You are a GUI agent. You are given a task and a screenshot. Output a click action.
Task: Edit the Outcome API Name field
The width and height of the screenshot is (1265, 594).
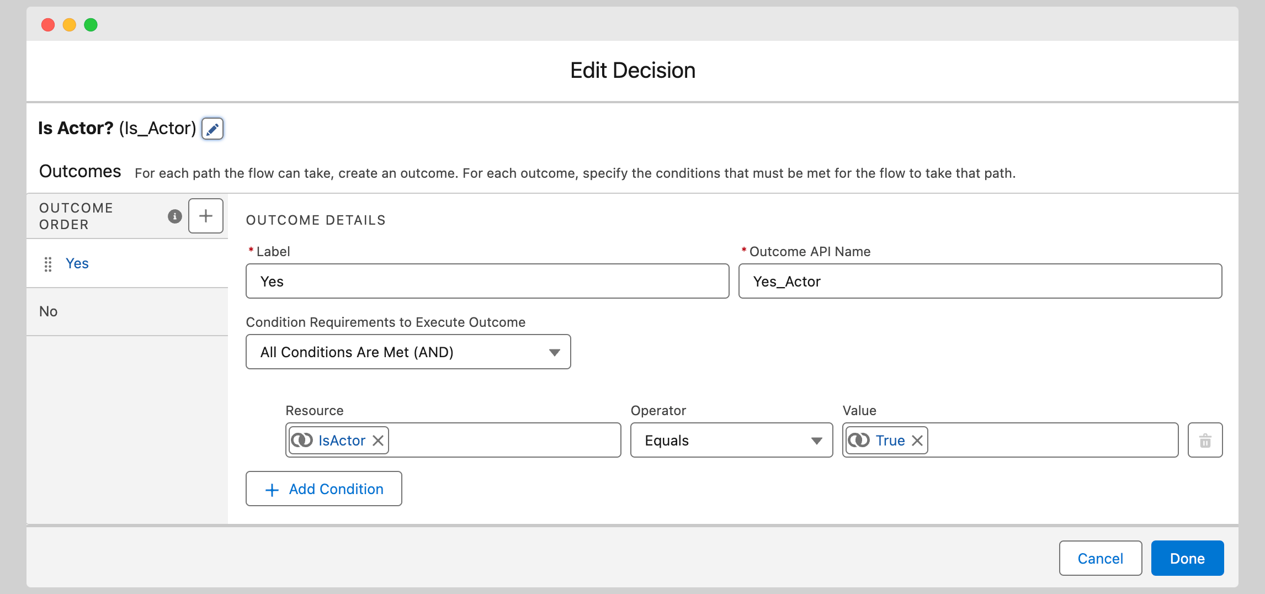[980, 282]
